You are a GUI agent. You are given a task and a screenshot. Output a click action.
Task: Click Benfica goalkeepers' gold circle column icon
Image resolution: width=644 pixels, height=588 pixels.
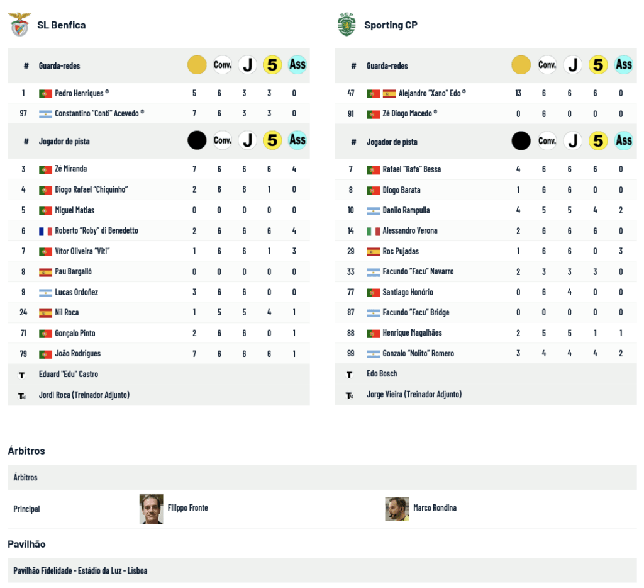197,65
